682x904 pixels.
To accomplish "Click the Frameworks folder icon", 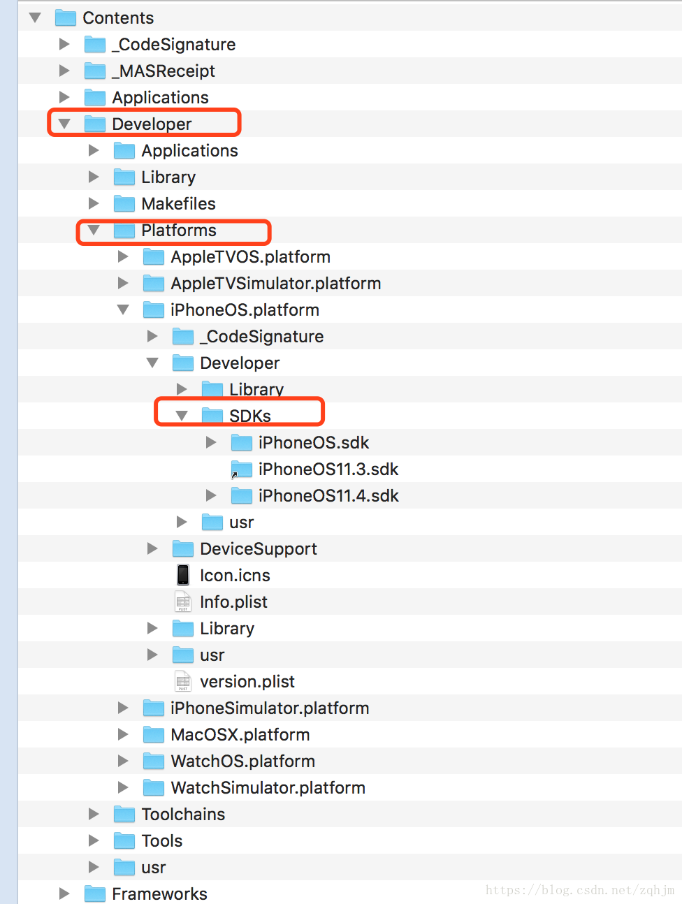I will (95, 894).
